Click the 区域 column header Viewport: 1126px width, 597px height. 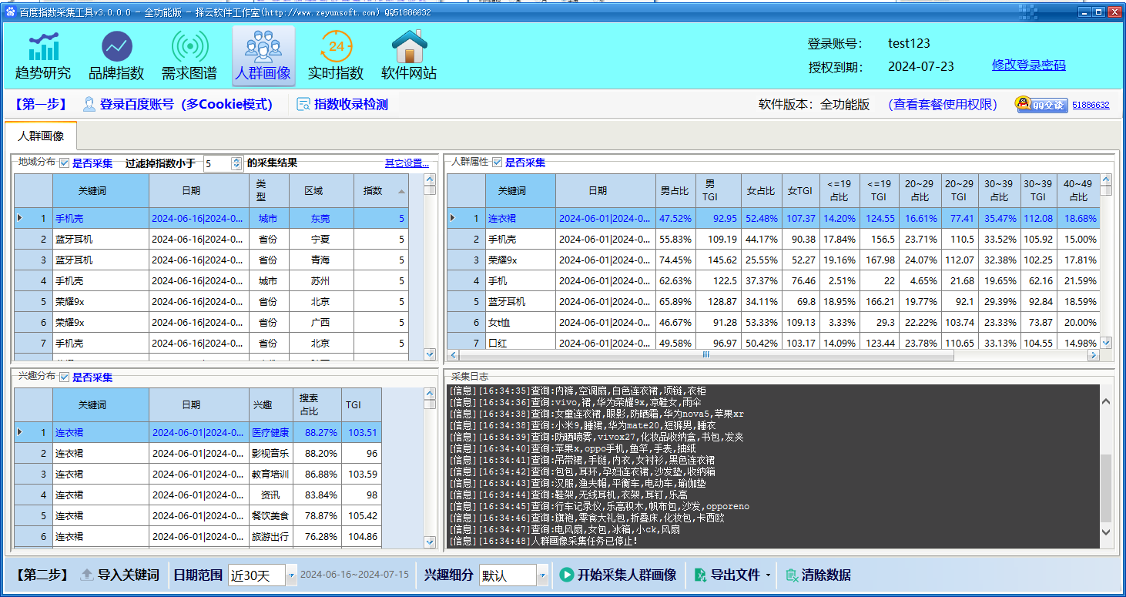[321, 191]
